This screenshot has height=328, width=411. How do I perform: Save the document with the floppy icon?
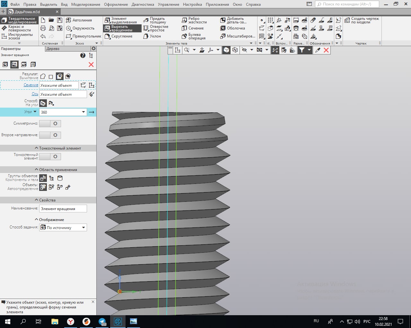60,20
